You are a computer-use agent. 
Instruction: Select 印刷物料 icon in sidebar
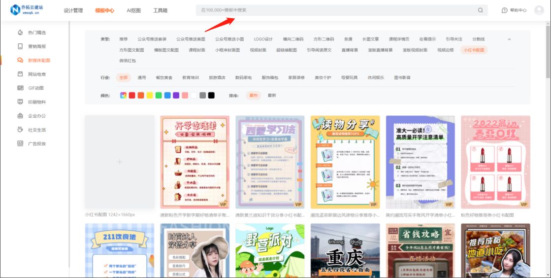coord(20,102)
